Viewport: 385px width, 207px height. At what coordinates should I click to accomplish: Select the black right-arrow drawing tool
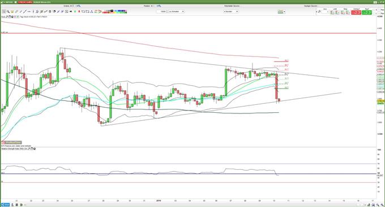click(71, 11)
